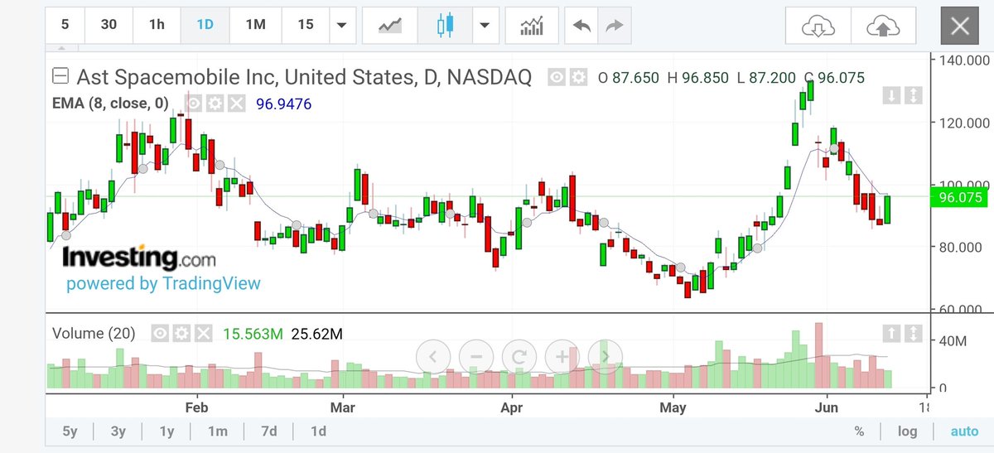Click the Feb date label
Image resolution: width=994 pixels, height=453 pixels.
[x=196, y=407]
